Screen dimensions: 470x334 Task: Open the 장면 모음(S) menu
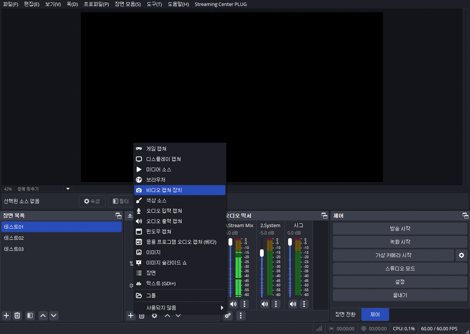click(128, 4)
